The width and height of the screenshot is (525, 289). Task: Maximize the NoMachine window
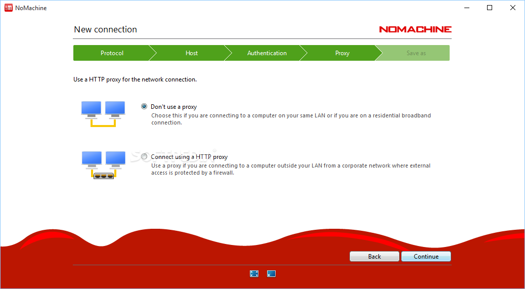490,8
